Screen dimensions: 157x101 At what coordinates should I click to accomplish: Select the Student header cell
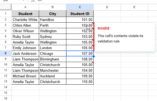click(x=25, y=14)
